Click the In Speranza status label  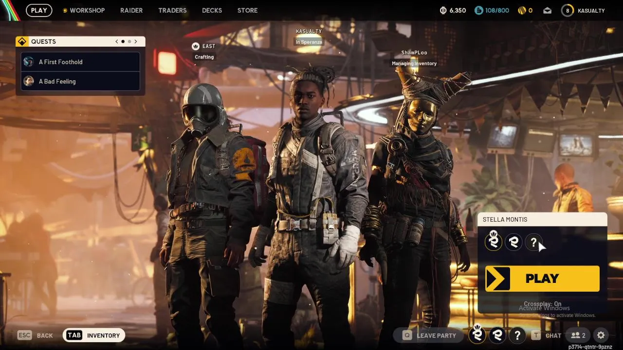(309, 42)
